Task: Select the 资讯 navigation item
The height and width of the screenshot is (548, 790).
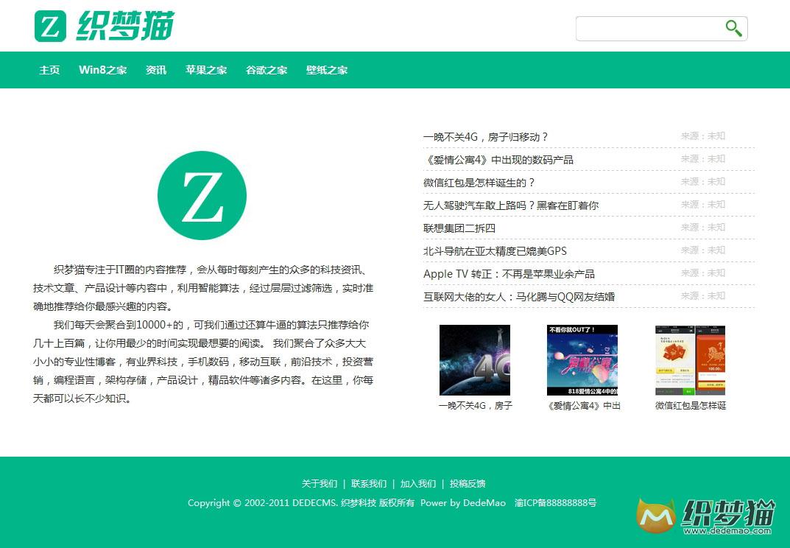Action: [x=156, y=70]
